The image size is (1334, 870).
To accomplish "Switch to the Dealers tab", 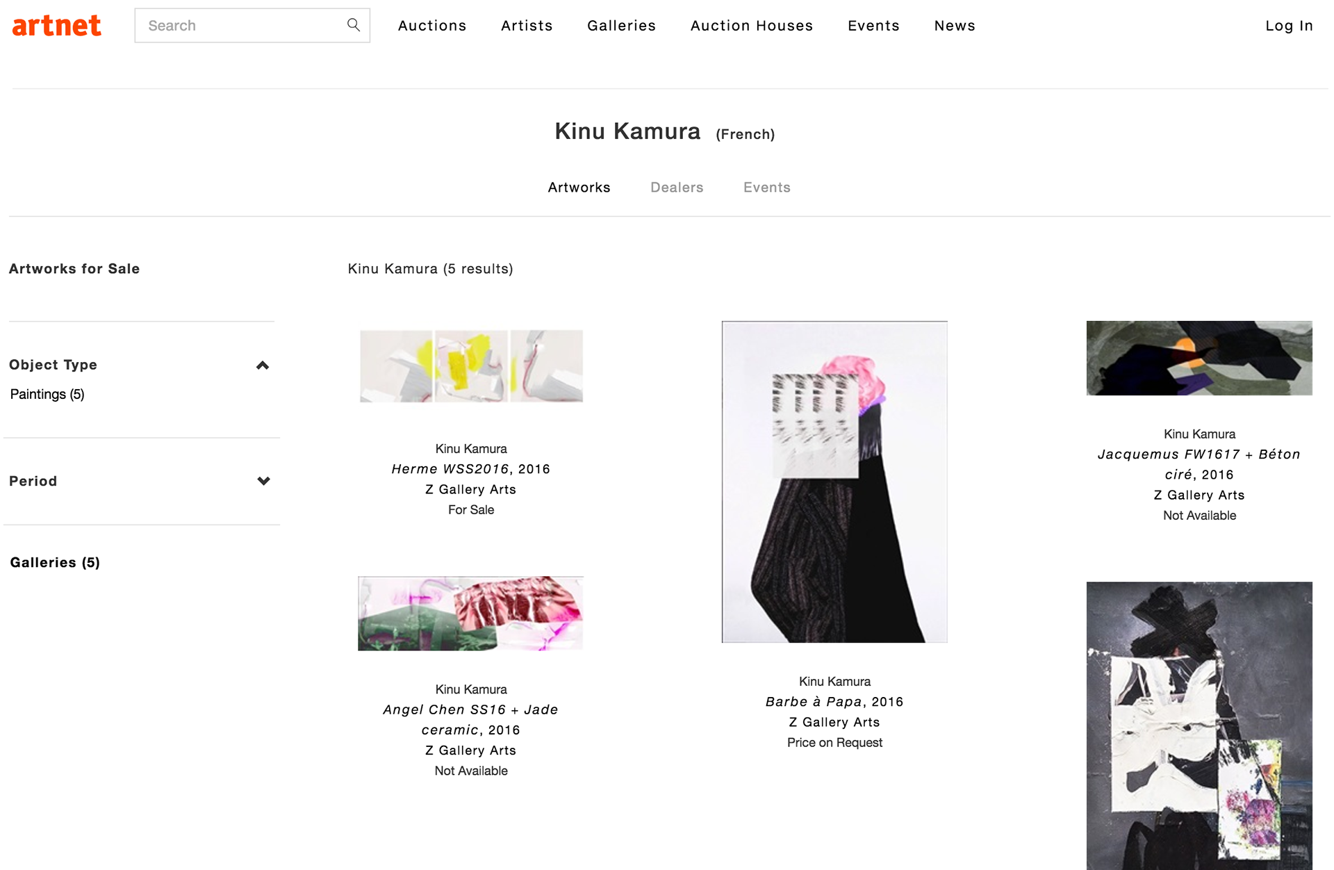I will click(x=676, y=187).
